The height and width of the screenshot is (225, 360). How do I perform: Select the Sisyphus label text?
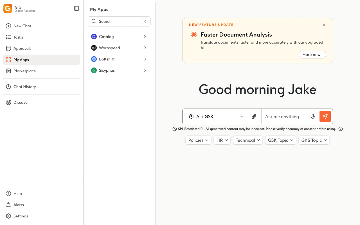coord(107,71)
